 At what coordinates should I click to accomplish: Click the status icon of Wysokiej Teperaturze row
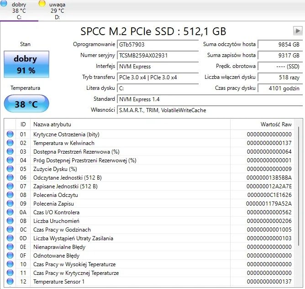(x=10, y=264)
